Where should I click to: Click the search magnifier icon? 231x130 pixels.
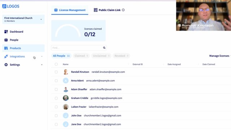[x=104, y=48]
